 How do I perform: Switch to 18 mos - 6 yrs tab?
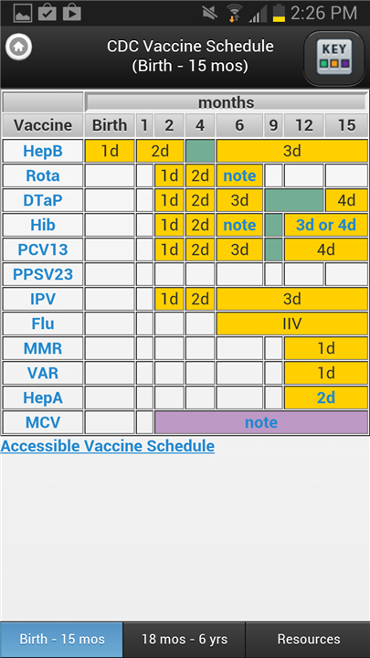tap(185, 640)
